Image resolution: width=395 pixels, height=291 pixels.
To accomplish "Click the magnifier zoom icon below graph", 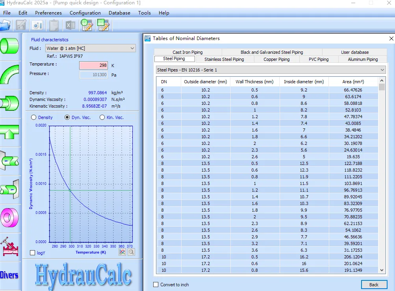I will (131, 252).
